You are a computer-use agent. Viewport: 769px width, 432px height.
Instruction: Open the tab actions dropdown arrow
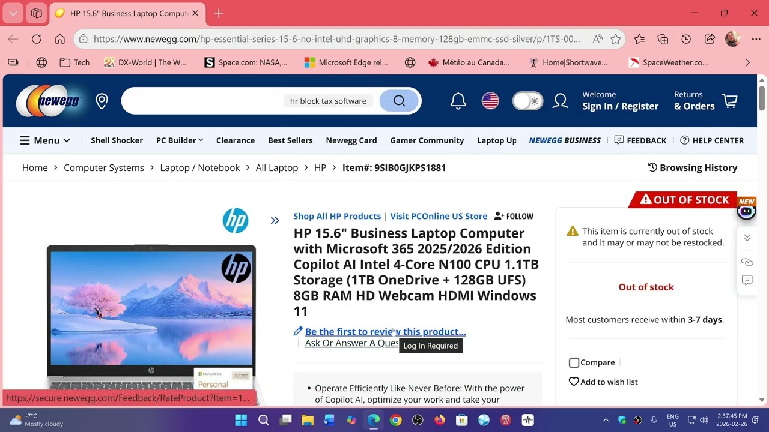pyautogui.click(x=13, y=13)
